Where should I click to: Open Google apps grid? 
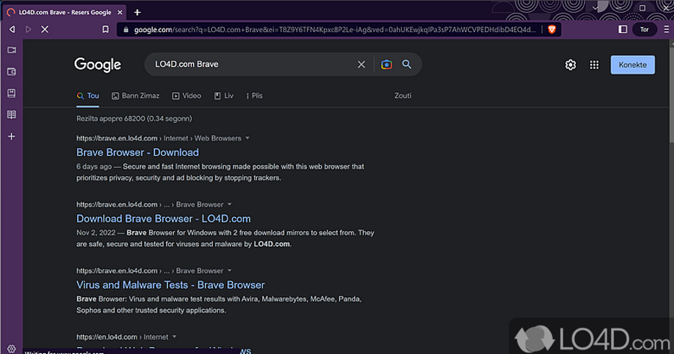(x=594, y=65)
